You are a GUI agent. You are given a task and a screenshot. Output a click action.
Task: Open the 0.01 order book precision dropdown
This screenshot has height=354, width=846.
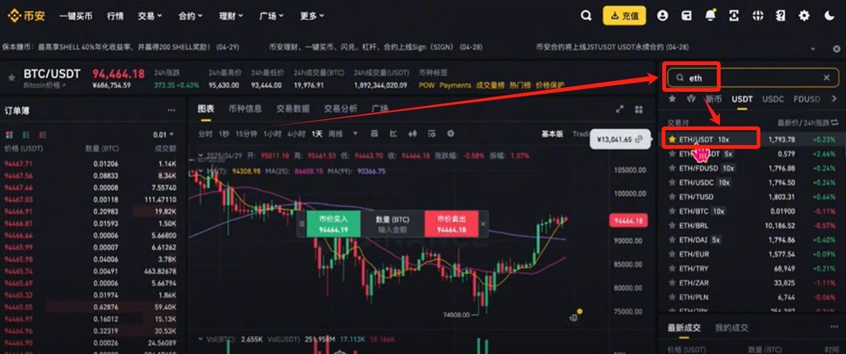(x=164, y=135)
